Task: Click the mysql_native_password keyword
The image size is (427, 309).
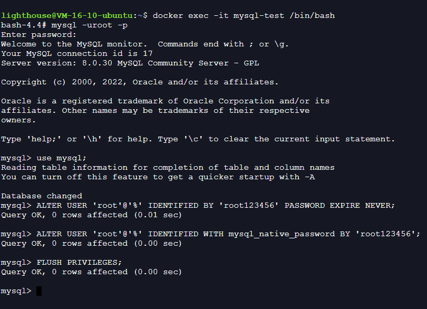Action: pyautogui.click(x=282, y=234)
